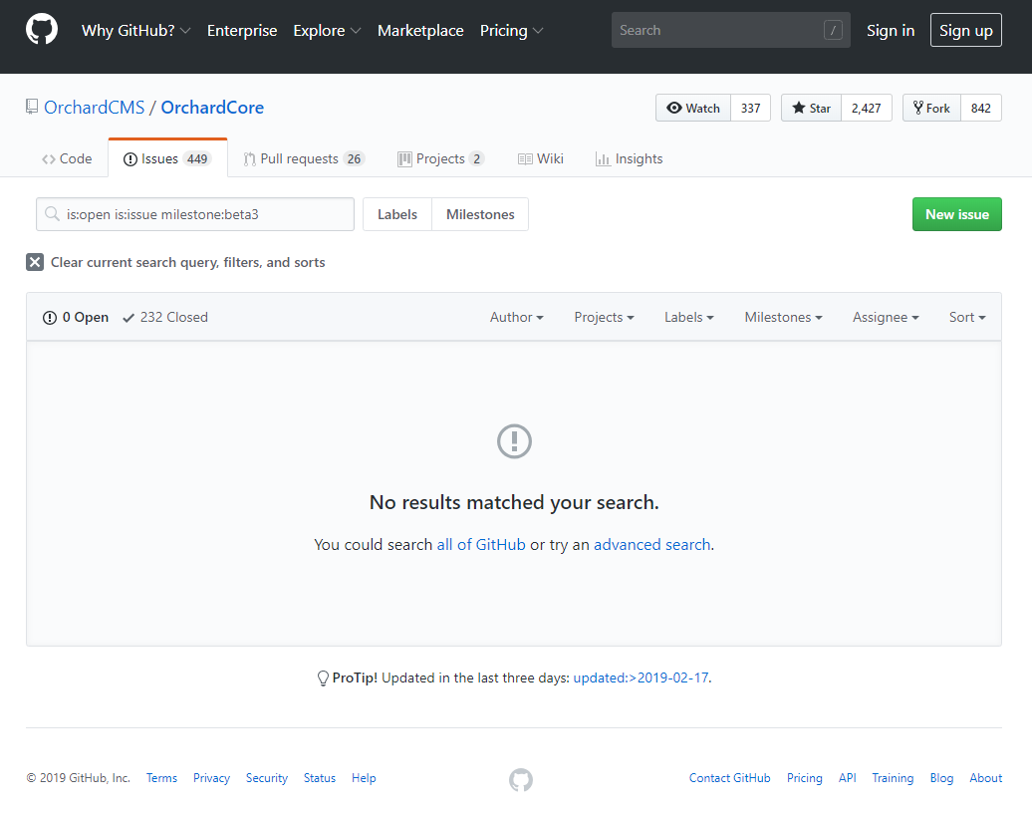
Task: Open the Insights tab
Action: tap(630, 158)
